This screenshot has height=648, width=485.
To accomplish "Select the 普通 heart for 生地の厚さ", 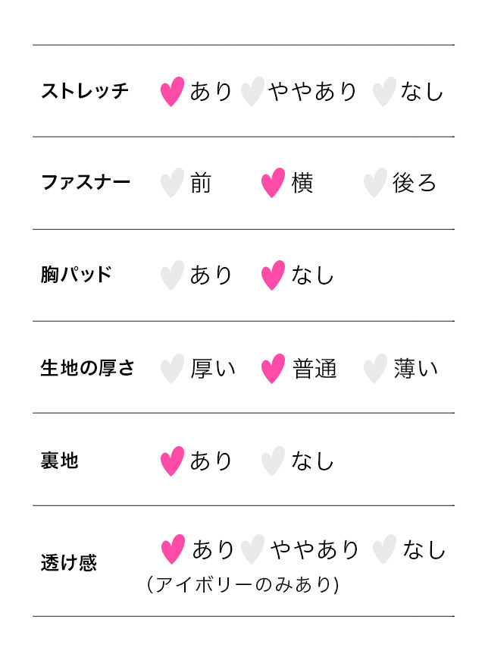I will point(273,369).
